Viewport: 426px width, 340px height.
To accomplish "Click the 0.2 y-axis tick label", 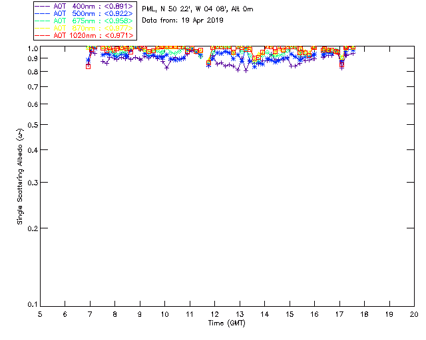I will click(x=33, y=228).
